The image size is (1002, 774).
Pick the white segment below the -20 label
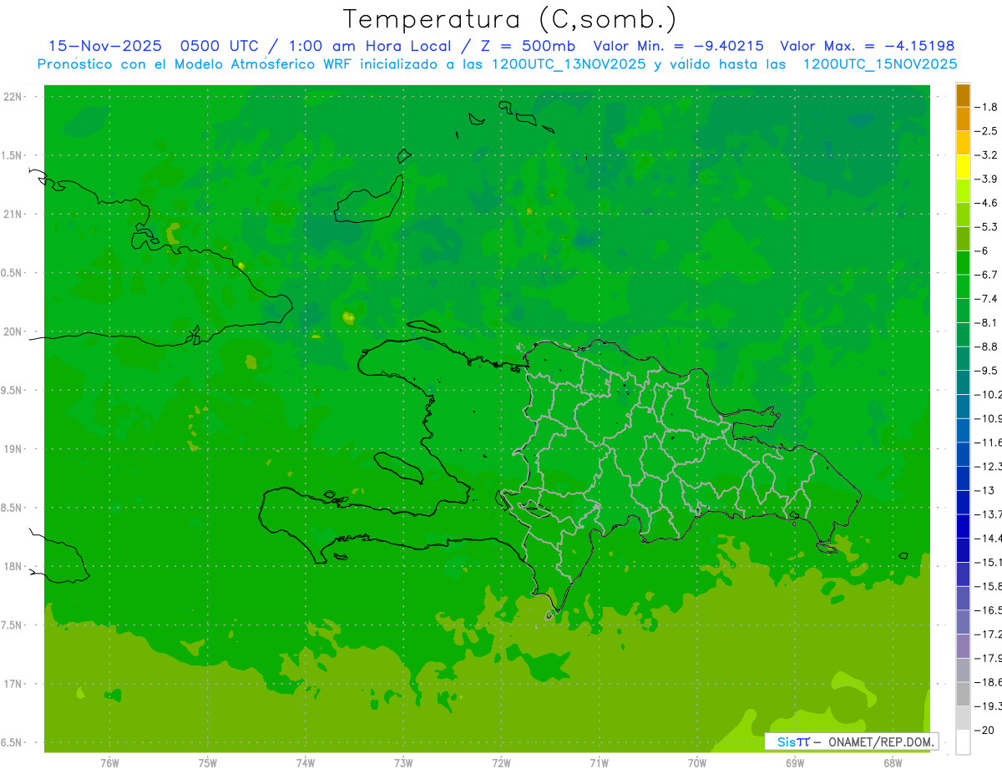(x=963, y=742)
